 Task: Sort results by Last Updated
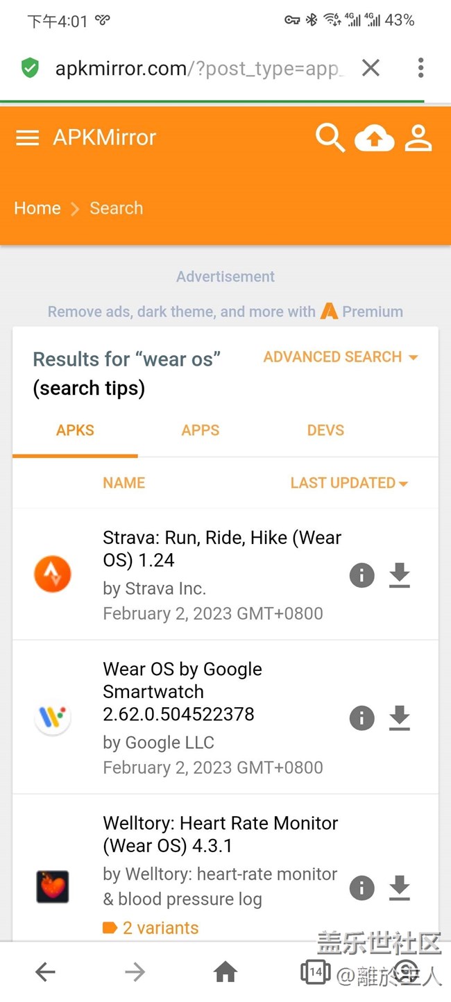click(x=349, y=483)
